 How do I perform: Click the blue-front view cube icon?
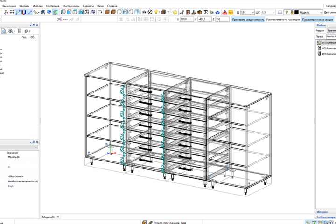click(x=69, y=12)
